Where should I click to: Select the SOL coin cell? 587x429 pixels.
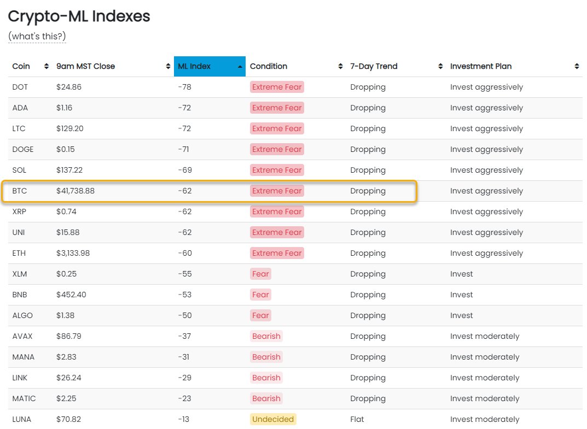[19, 170]
